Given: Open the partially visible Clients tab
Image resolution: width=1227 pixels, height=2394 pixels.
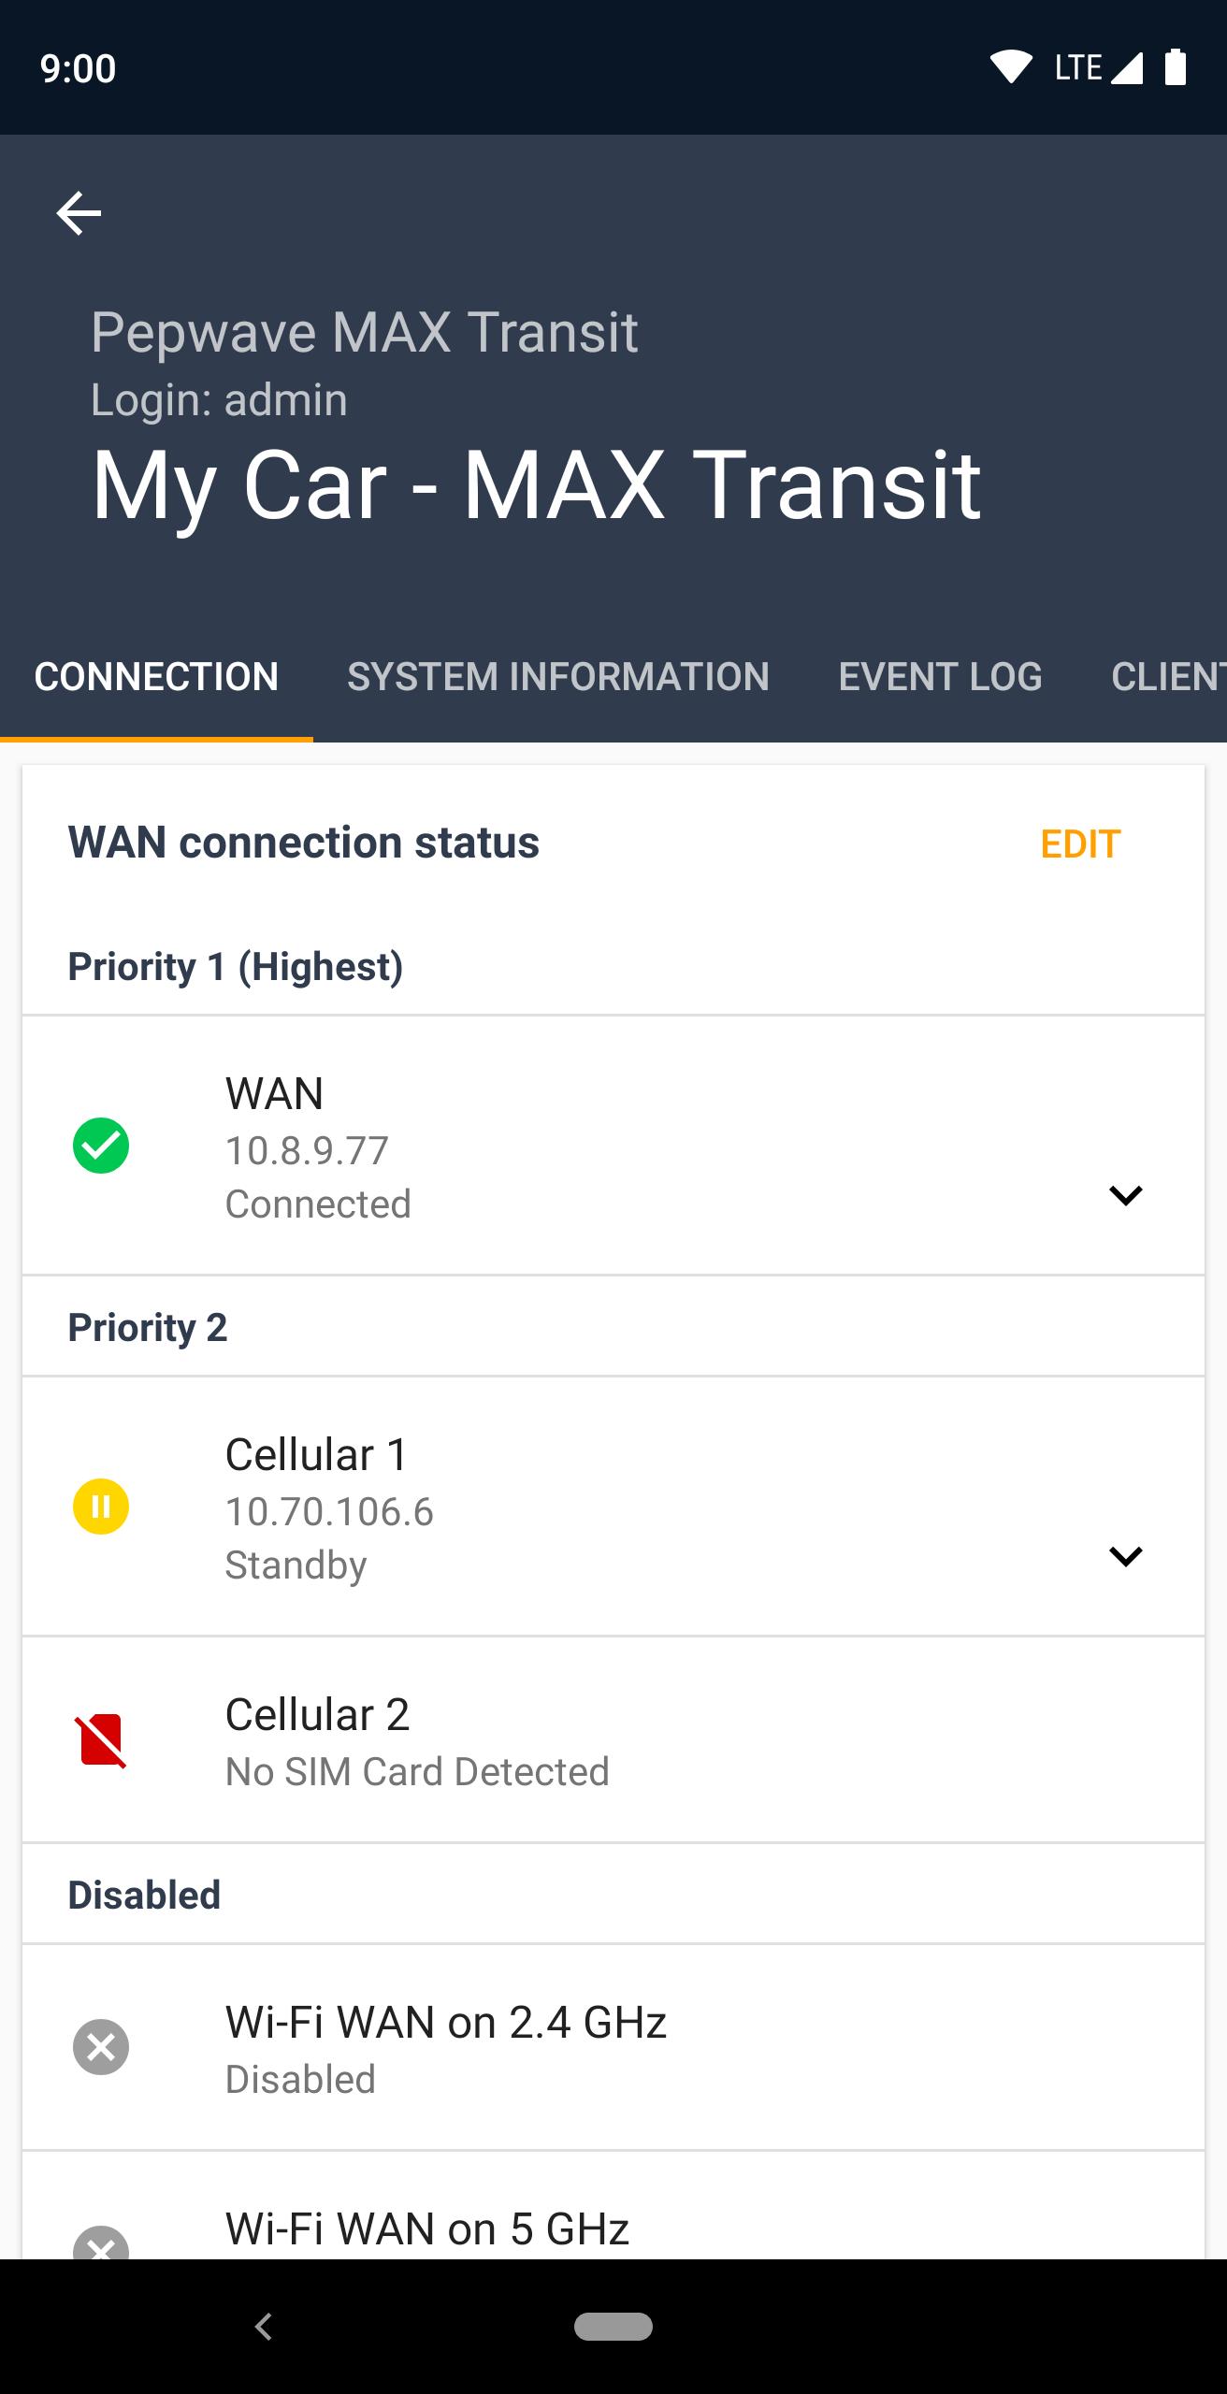Looking at the screenshot, I should tap(1167, 676).
